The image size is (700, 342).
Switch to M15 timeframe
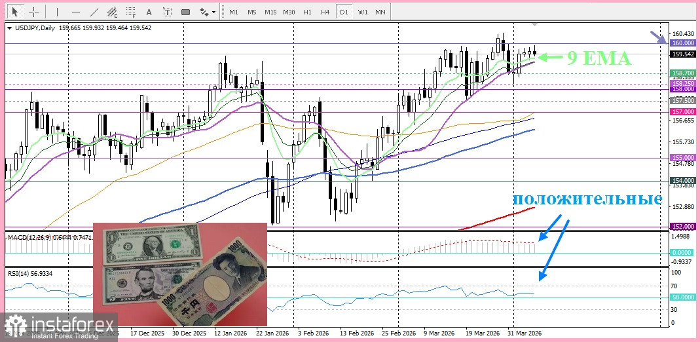[x=270, y=12]
